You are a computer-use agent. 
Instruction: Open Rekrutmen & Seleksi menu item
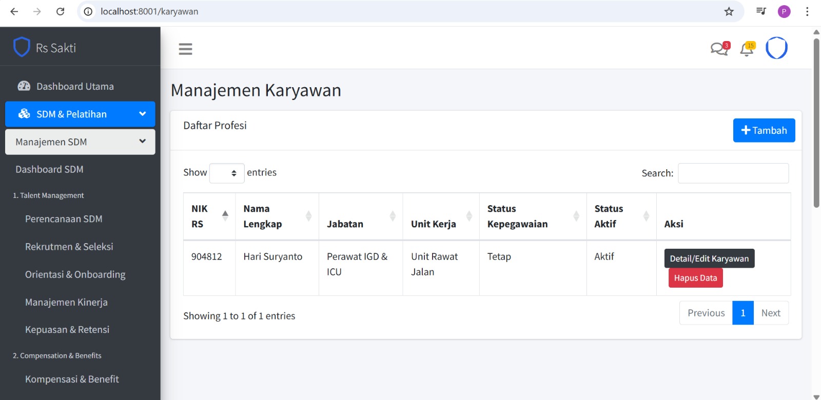pos(69,247)
